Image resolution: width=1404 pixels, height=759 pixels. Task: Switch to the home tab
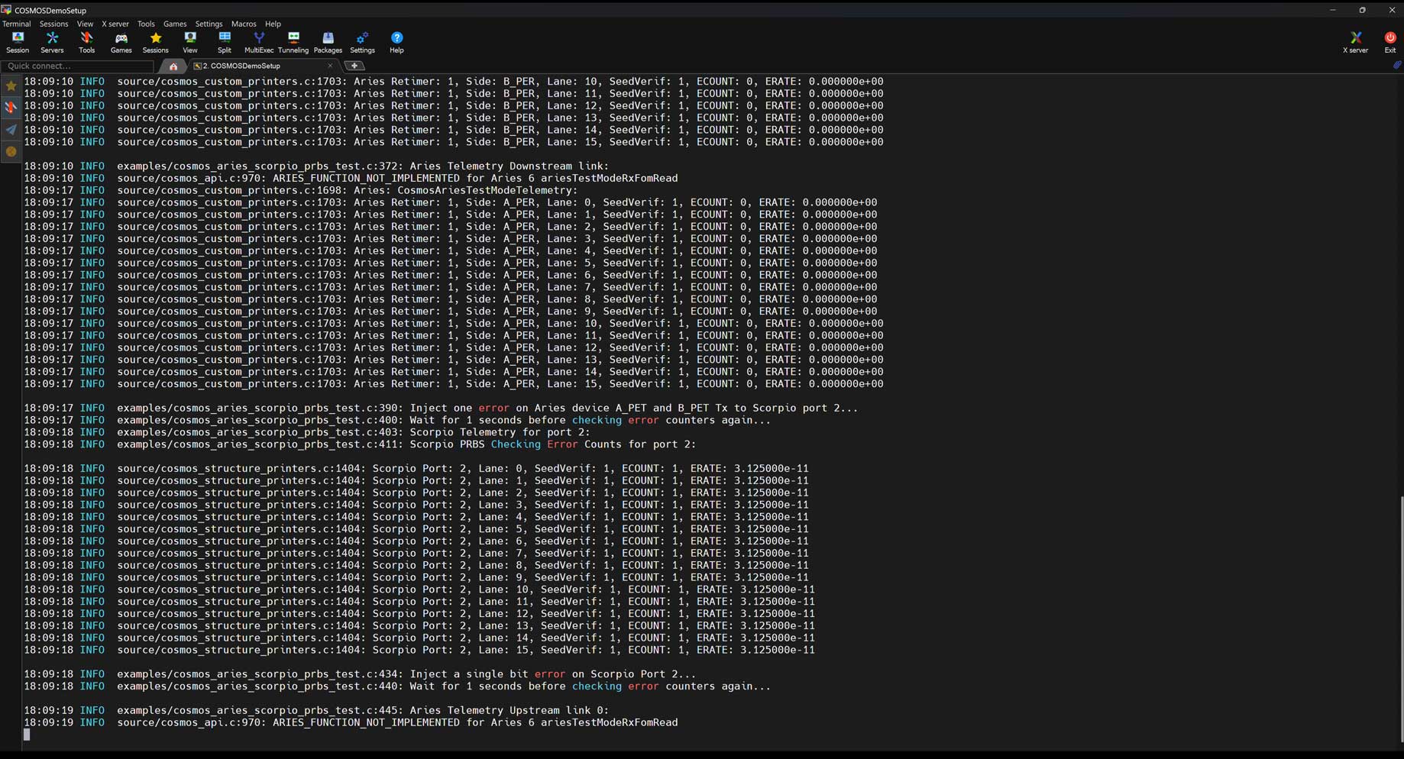[x=173, y=66]
